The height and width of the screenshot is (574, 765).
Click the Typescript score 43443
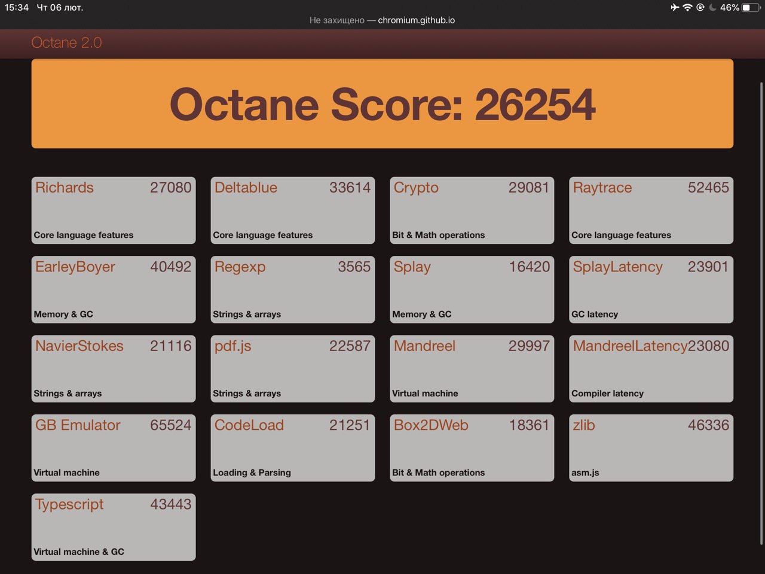(170, 505)
